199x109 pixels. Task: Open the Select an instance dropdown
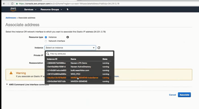click(70, 48)
